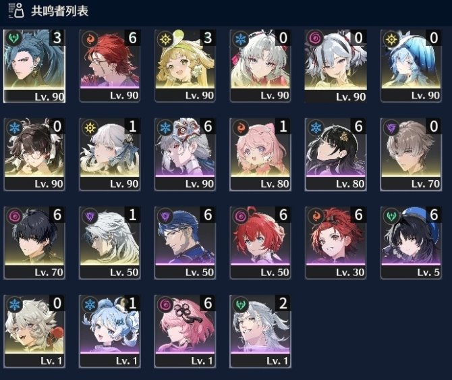Viewport: 452px width, 380px height.
Task: Click the snowflake icon on brown-haired glasses character
Action: coord(15,128)
